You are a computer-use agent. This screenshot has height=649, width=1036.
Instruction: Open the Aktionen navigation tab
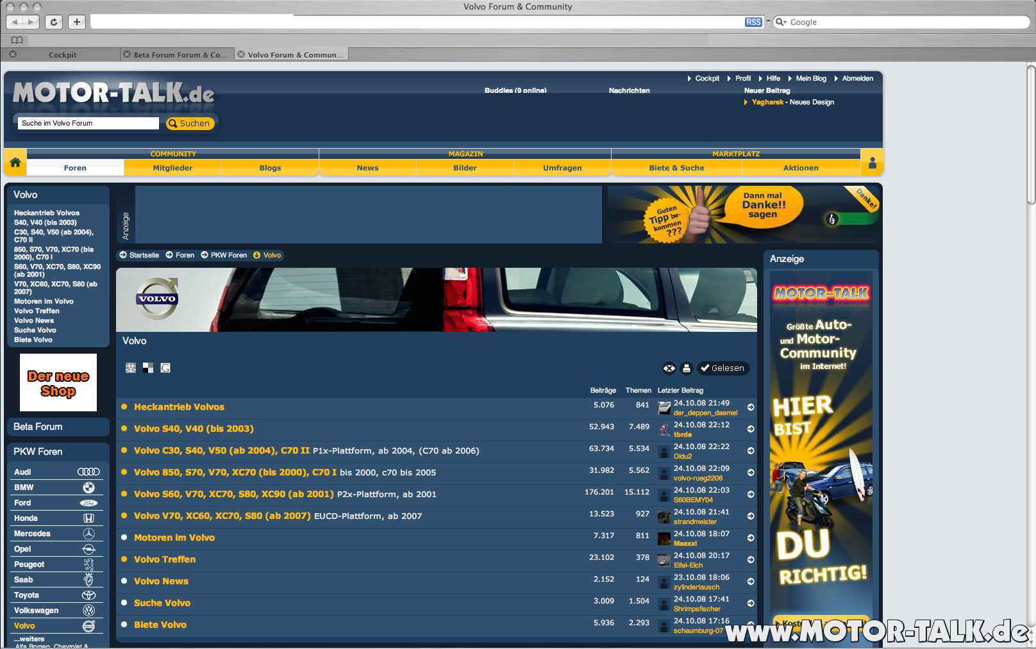pos(801,168)
